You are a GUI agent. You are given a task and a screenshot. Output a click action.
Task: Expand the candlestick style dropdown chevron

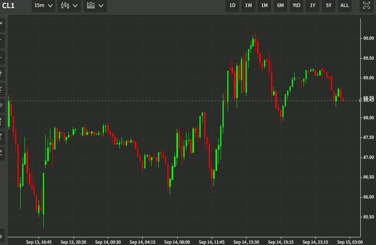(x=76, y=6)
